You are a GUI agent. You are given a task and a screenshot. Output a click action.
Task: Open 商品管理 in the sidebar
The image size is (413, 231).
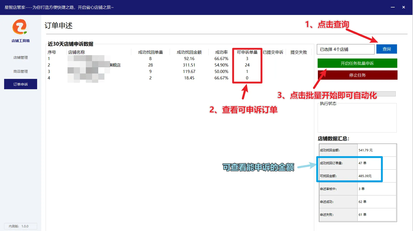[21, 71]
